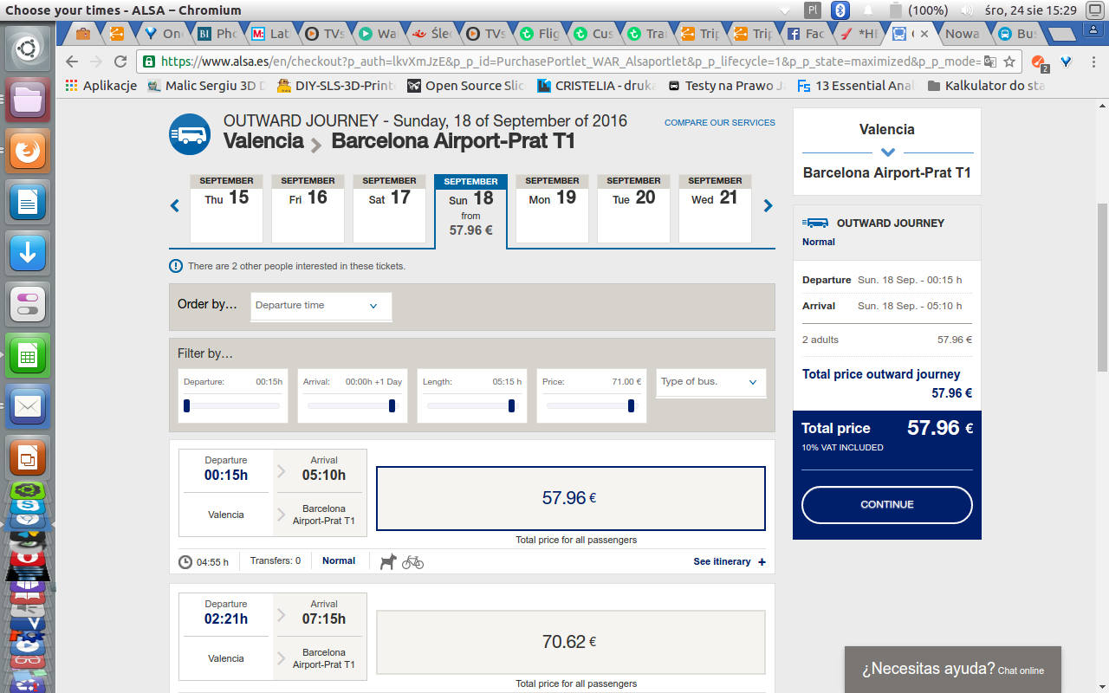Select the 57.96 € fare box
The image size is (1109, 693).
[571, 498]
